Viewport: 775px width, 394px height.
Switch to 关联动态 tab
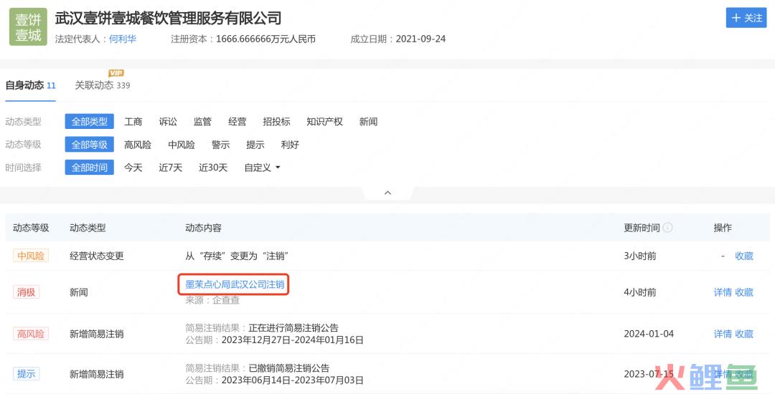[x=103, y=85]
